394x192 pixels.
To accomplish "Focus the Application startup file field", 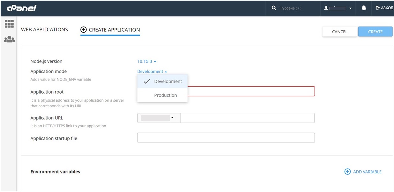I will coord(226,138).
